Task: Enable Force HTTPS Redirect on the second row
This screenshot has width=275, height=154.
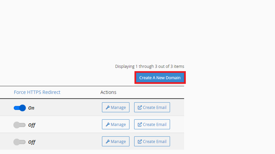Action: click(19, 125)
